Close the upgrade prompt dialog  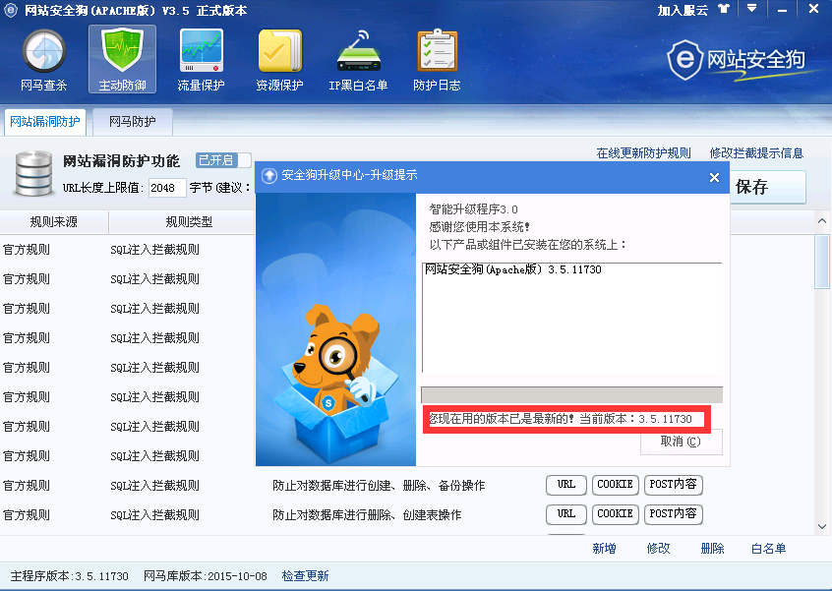(715, 178)
